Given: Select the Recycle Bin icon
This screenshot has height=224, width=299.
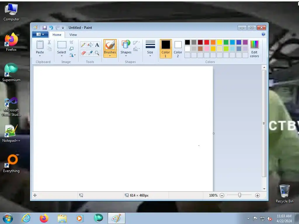Looking at the screenshot, I should (x=284, y=194).
